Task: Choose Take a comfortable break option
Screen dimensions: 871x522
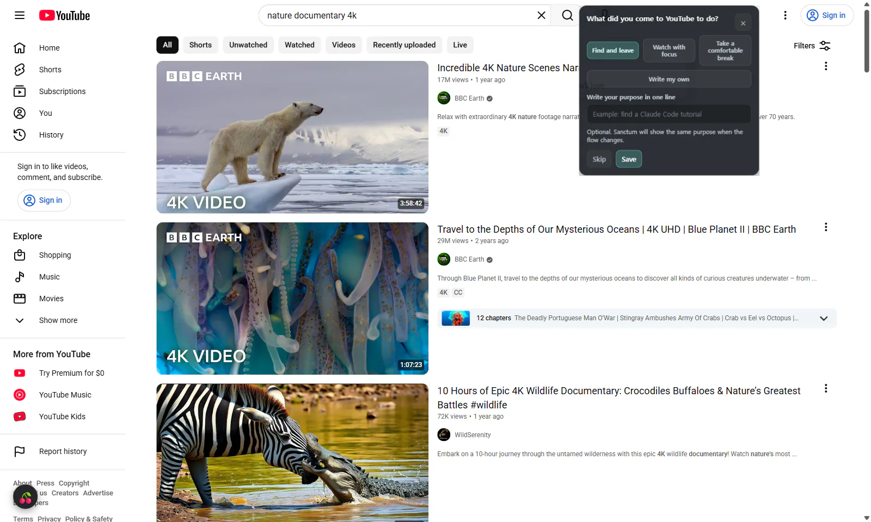Action: pos(725,51)
